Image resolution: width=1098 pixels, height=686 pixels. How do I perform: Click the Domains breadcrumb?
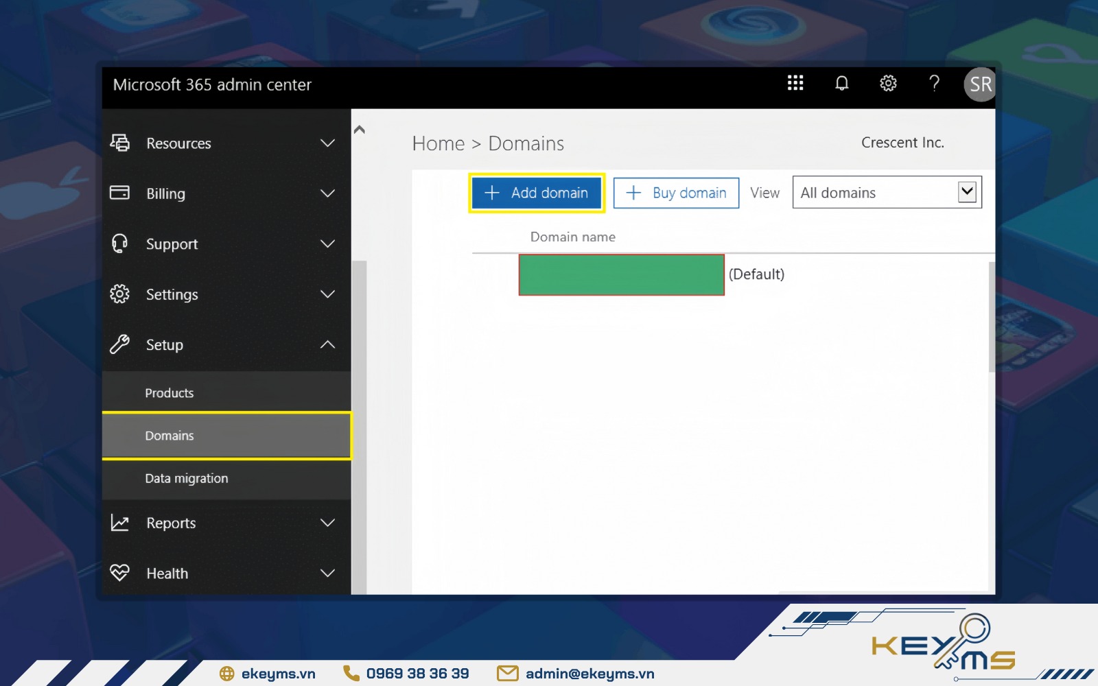click(526, 143)
